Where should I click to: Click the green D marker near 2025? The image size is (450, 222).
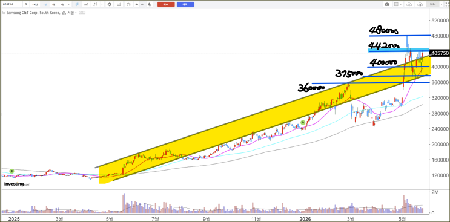click(12, 171)
